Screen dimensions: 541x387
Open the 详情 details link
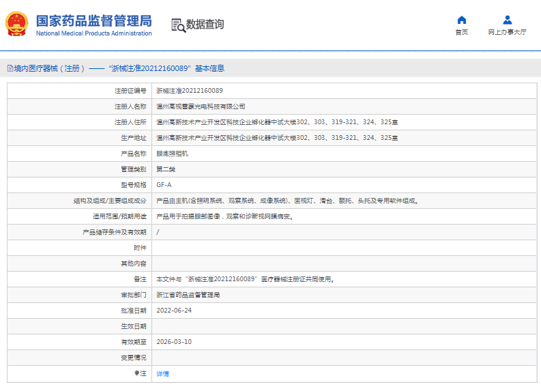(162, 373)
